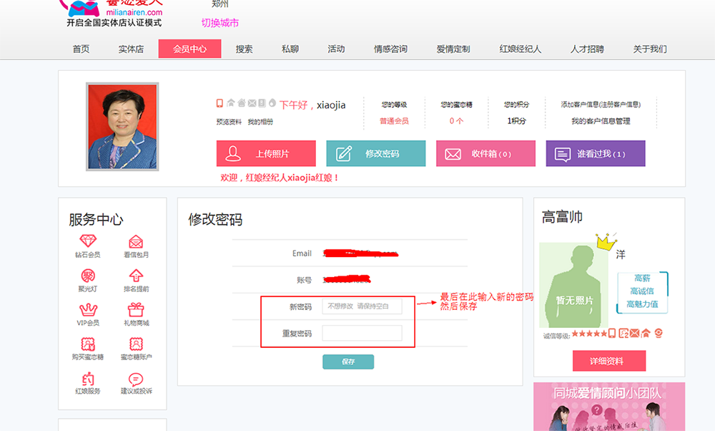The image size is (715, 431).
Task: Open the 建议或投诉 speech bubble icon
Action: (x=136, y=379)
